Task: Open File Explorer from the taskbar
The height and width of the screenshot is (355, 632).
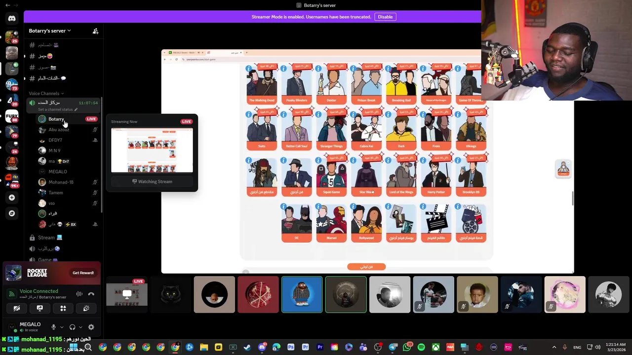Action: pyautogui.click(x=204, y=348)
